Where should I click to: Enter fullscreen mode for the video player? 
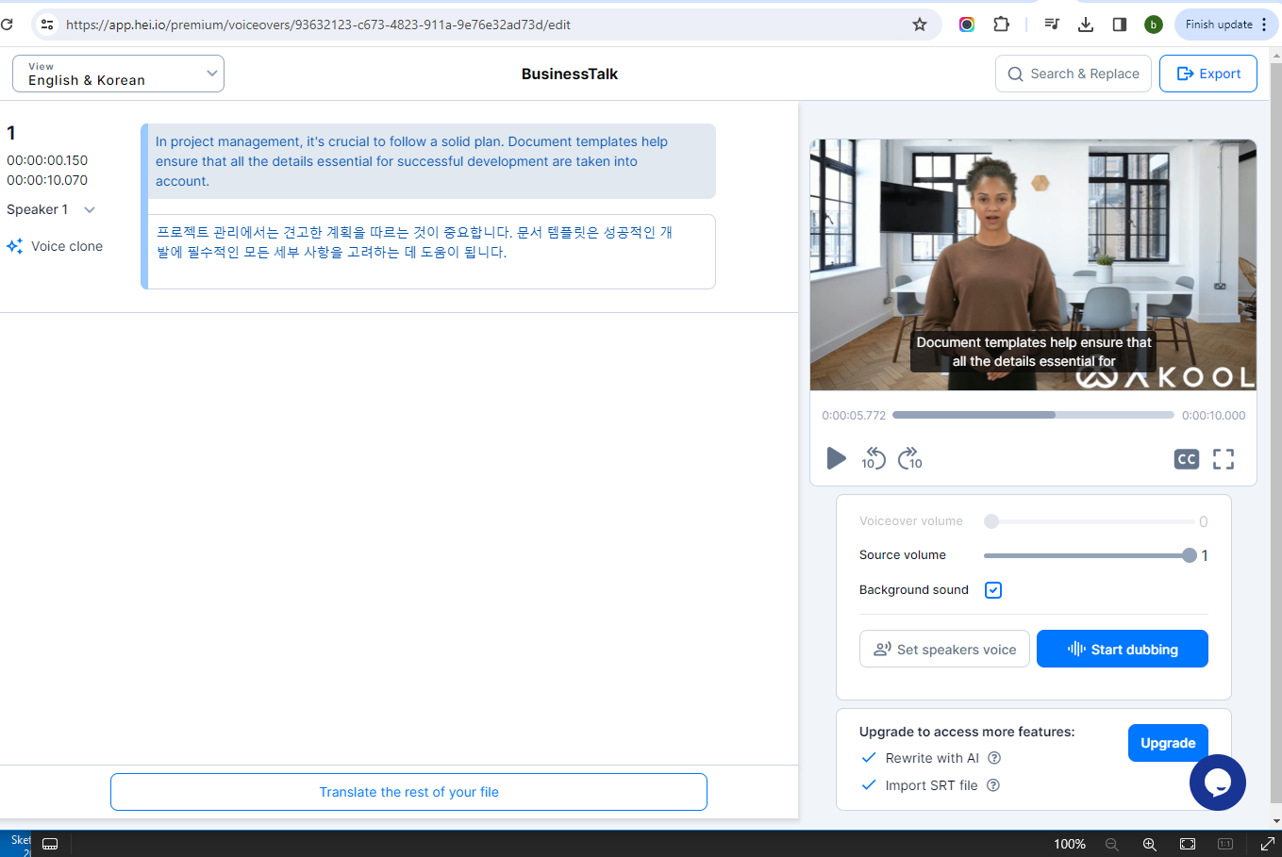point(1224,459)
